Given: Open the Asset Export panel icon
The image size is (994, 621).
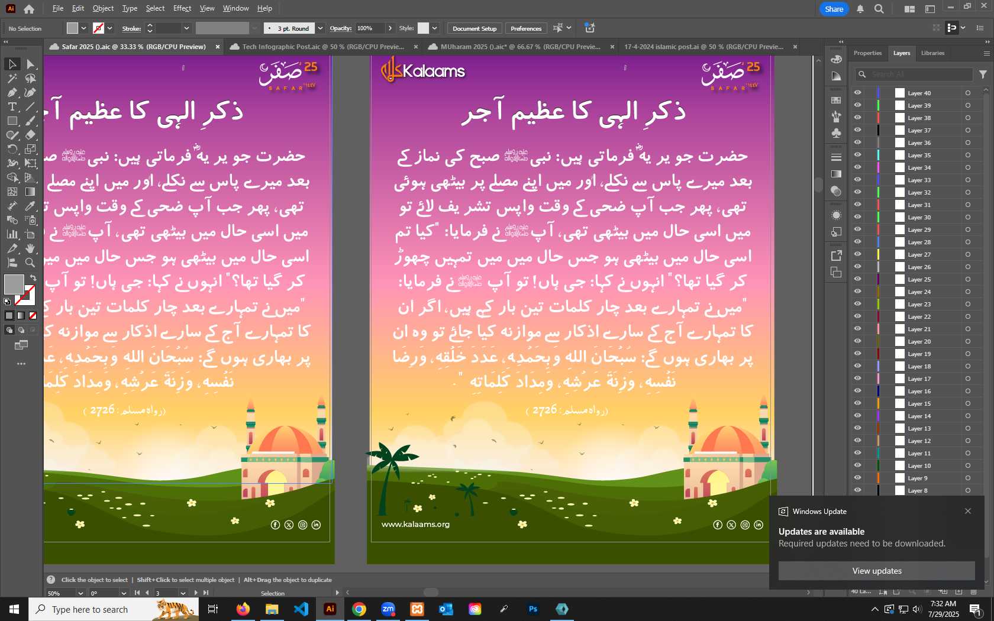Looking at the screenshot, I should tap(836, 255).
